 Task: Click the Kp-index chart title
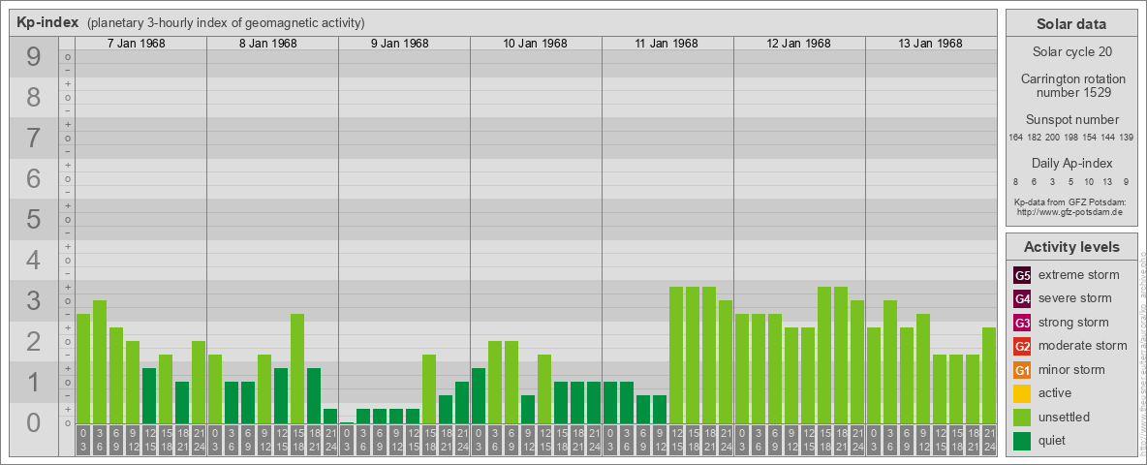point(47,22)
